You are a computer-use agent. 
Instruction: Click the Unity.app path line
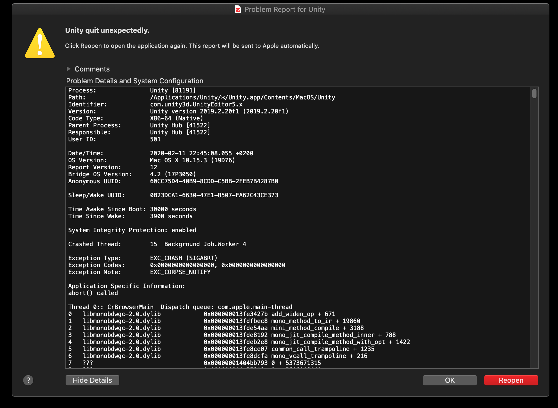click(202, 97)
